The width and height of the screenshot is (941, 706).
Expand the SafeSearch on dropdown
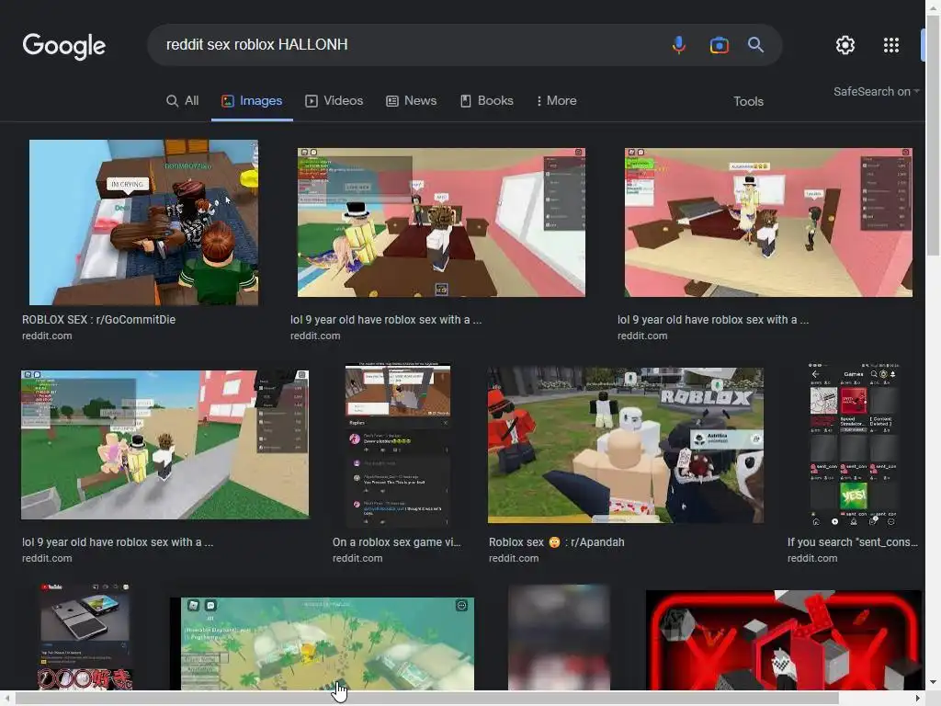click(876, 92)
